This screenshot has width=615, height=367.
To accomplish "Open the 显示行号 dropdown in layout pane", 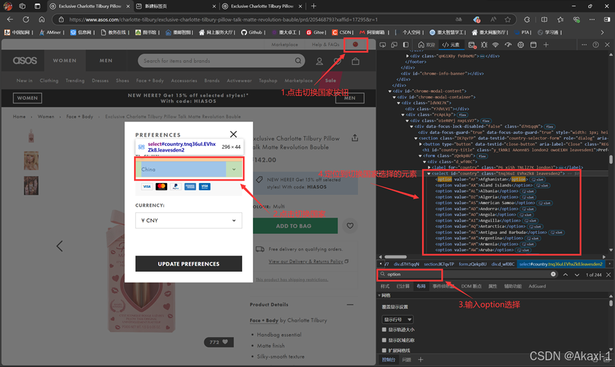I will (x=397, y=319).
